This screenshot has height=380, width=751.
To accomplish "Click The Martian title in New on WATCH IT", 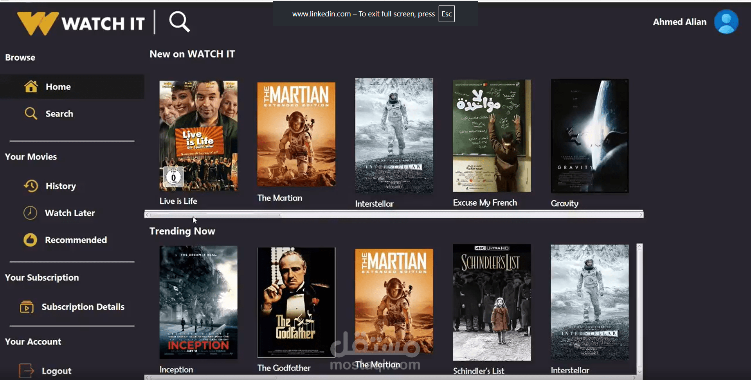I will pyautogui.click(x=280, y=198).
